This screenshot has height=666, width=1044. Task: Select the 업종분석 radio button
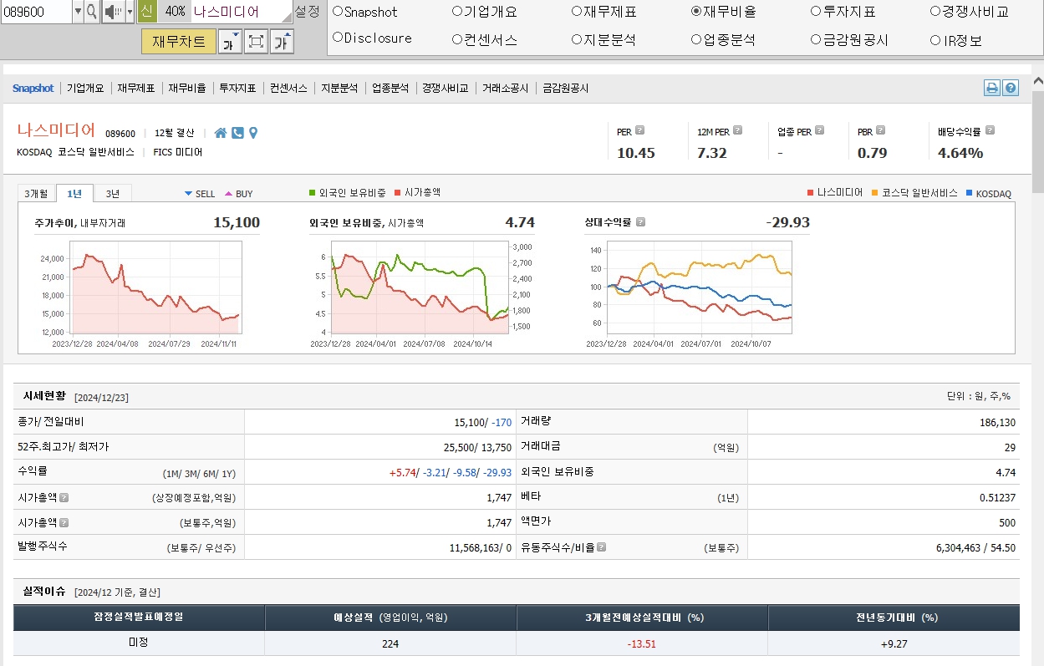coord(696,38)
